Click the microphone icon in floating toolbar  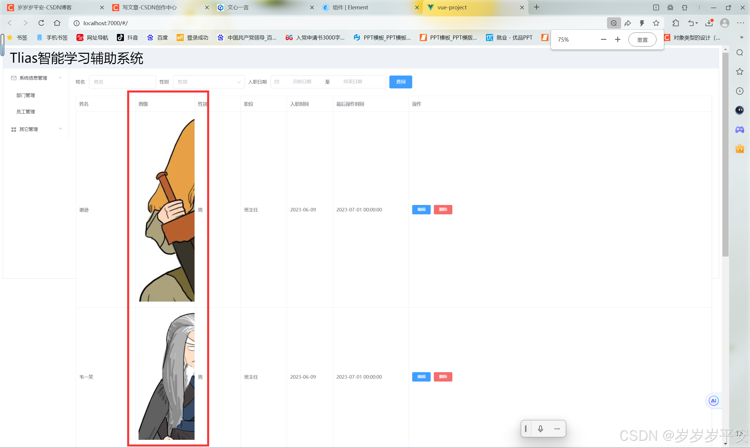[x=540, y=429]
